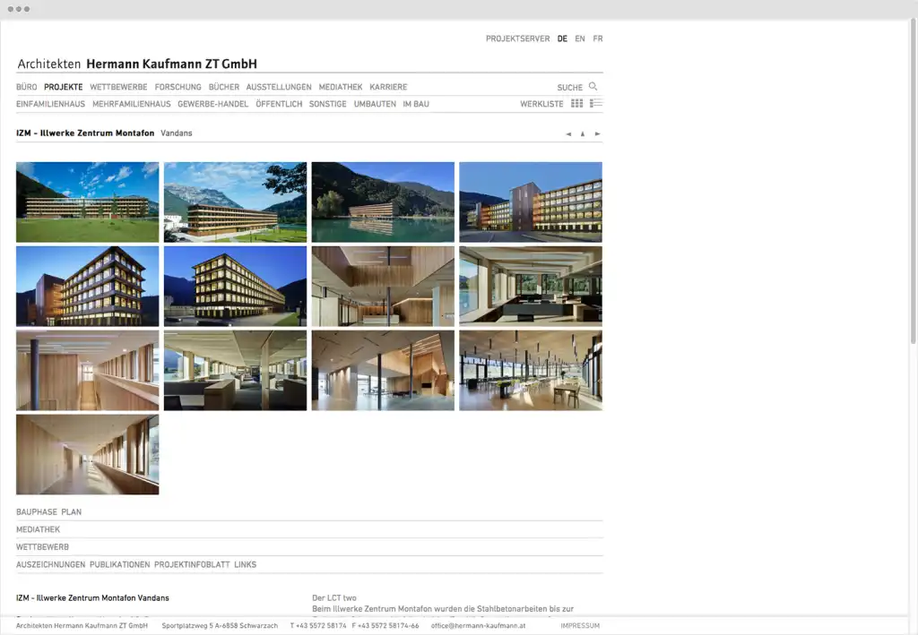
Task: Switch Werkliste to list view
Action: (596, 104)
